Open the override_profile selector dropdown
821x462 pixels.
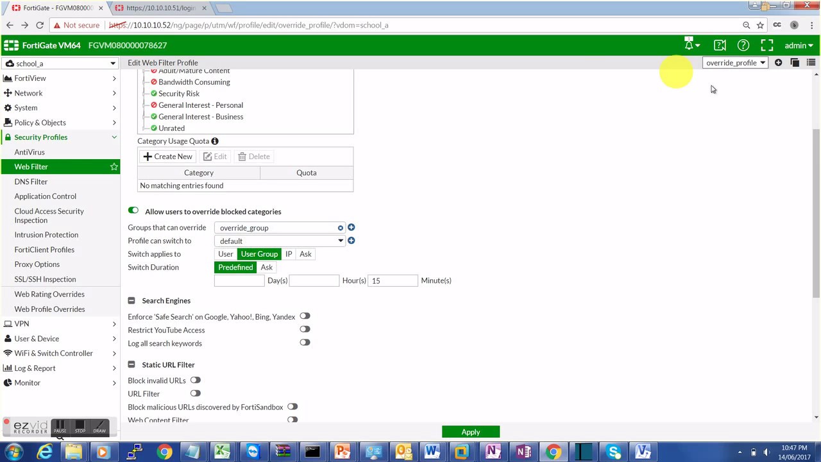736,63
